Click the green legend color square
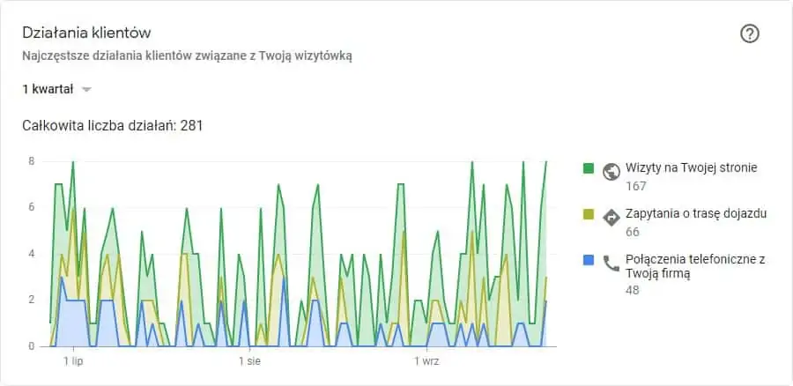793x386 pixels. pos(589,168)
